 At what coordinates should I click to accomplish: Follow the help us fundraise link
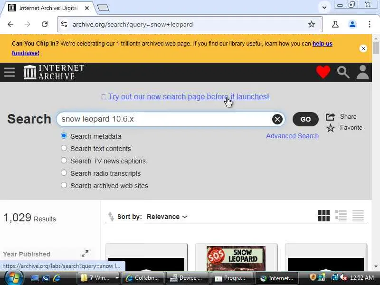(323, 44)
